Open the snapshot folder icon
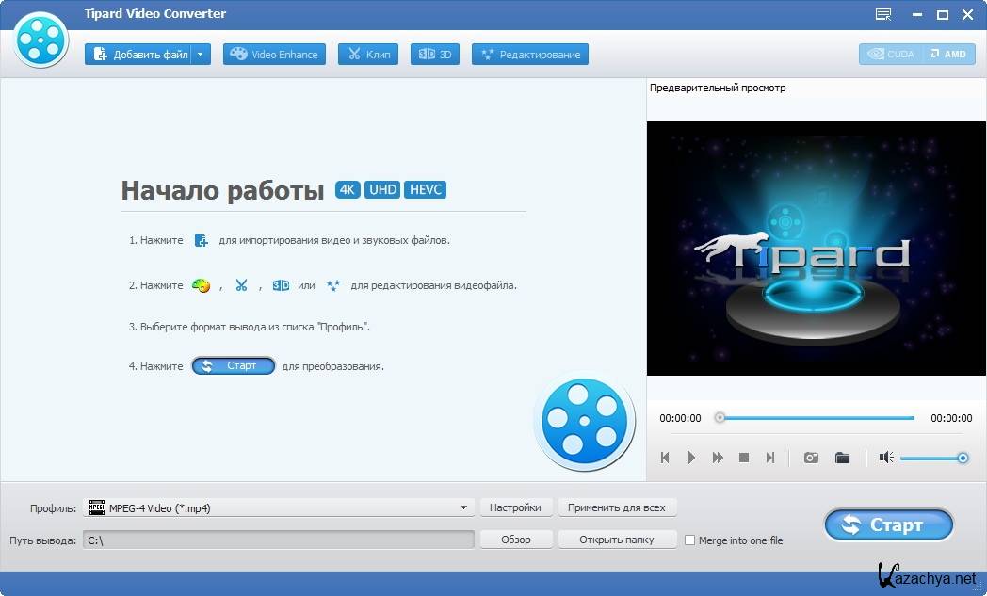 (x=842, y=458)
